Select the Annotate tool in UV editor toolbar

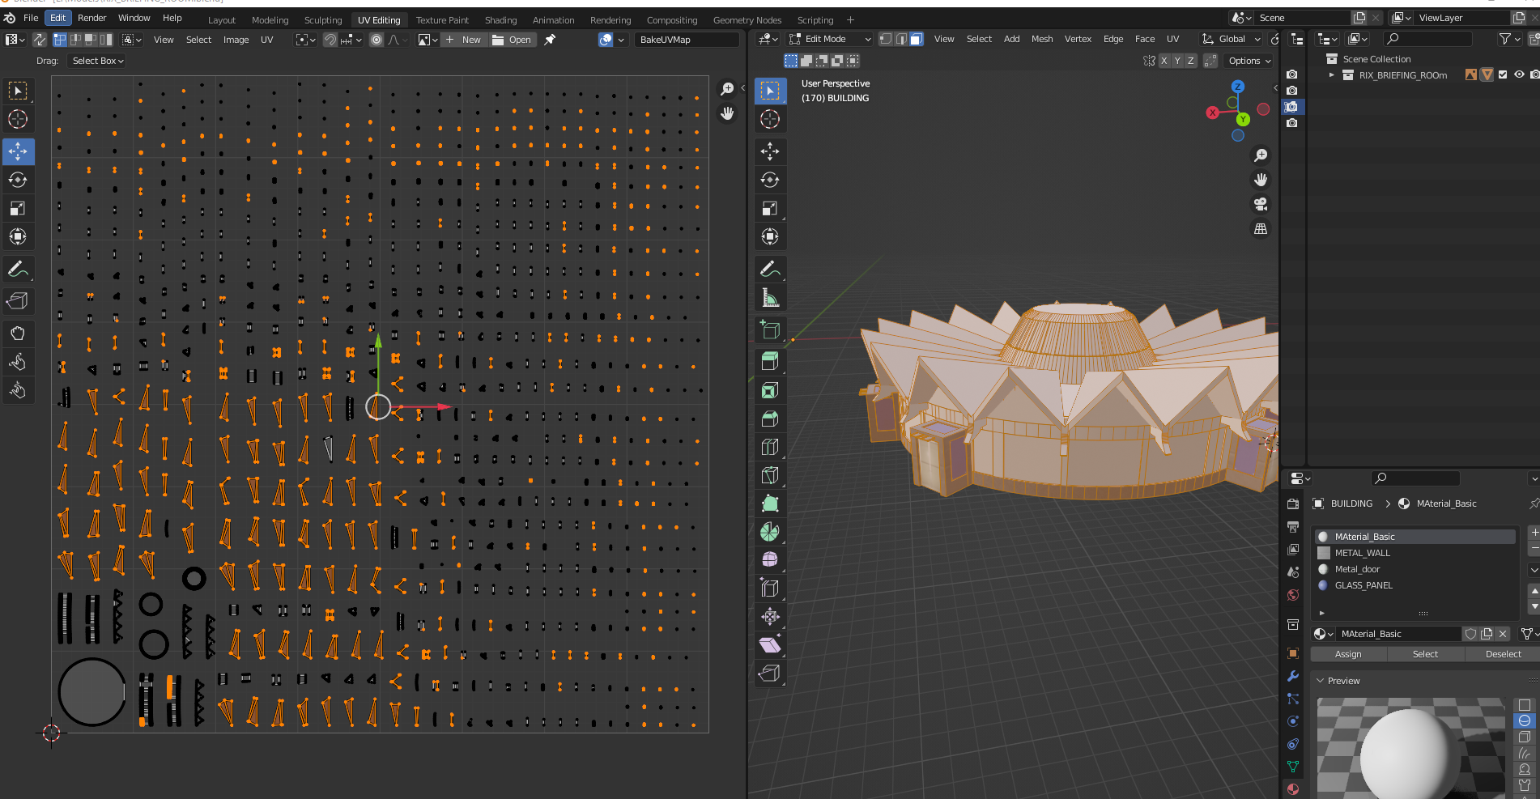[18, 270]
